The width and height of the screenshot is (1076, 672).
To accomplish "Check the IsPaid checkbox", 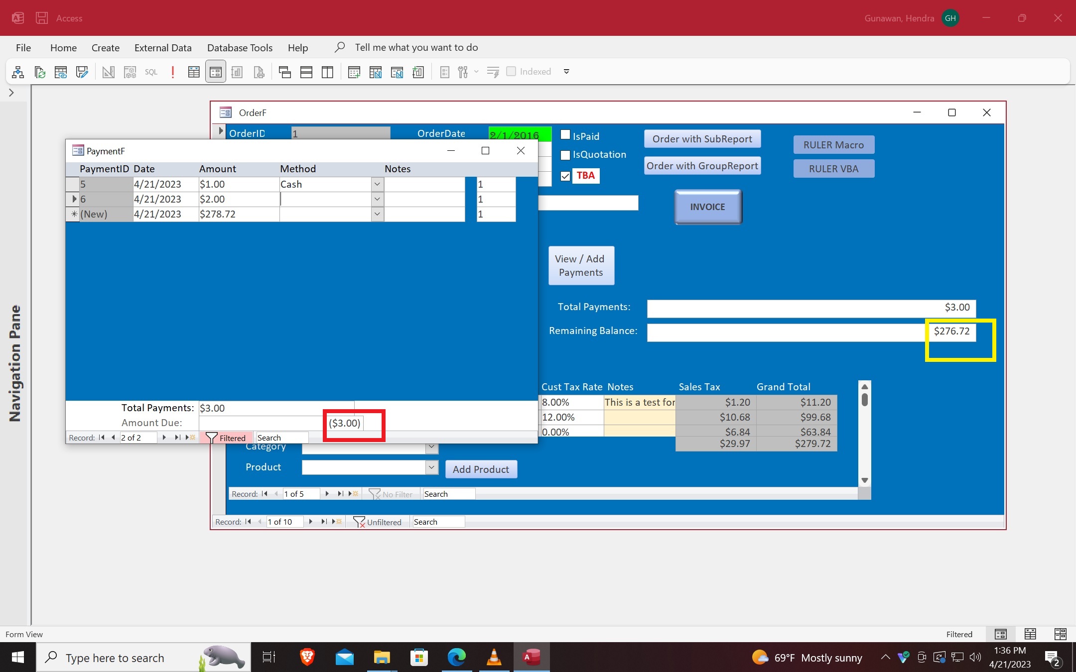I will coord(565,135).
